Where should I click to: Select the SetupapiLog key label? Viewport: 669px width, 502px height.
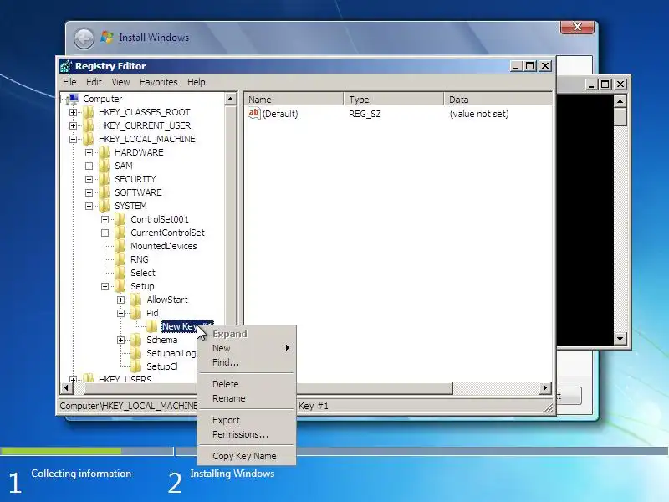click(171, 353)
